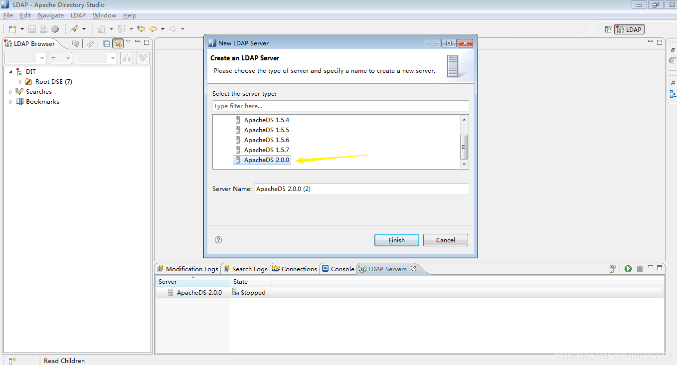Viewport: 677px width, 365px height.
Task: Sort by the Server column header
Action: pos(193,282)
